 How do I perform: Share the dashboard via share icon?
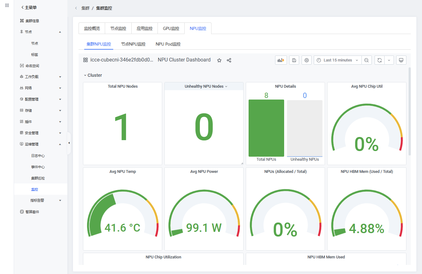click(x=229, y=60)
